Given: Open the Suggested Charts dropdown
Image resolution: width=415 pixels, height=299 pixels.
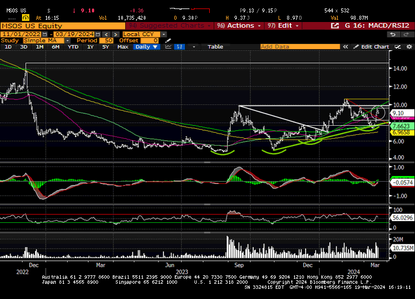Looking at the screenshot, I should coord(169,26).
